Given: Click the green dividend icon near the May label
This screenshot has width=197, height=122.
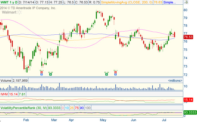Looking at the screenshot, I should pos(107,74).
